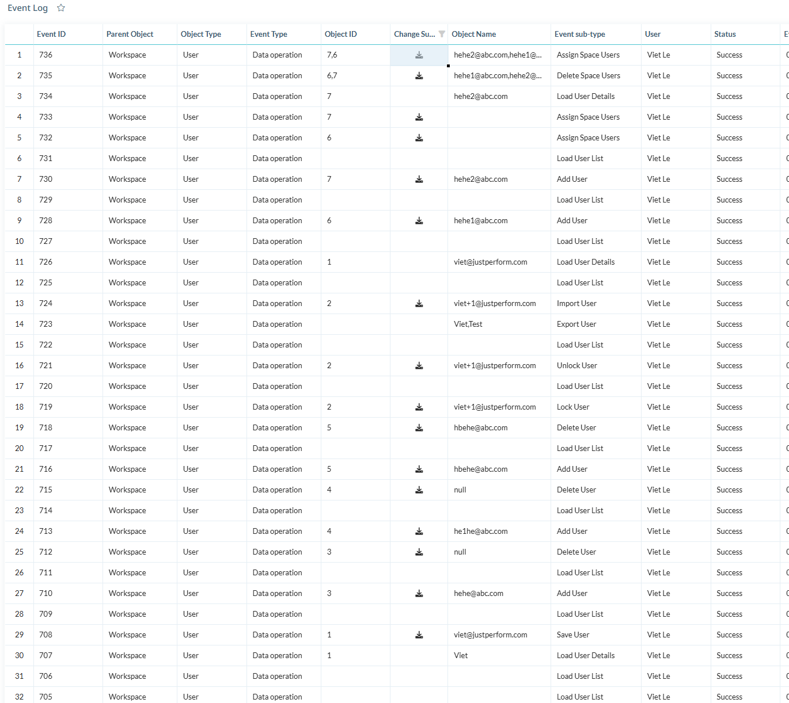Download change summary for event 736
789x703 pixels.
pyautogui.click(x=419, y=55)
